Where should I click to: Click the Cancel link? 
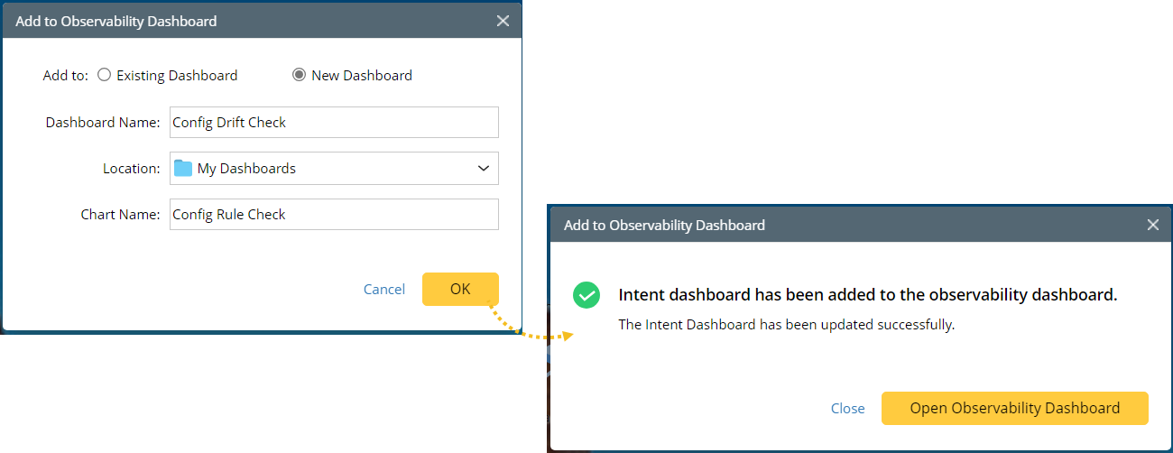pyautogui.click(x=384, y=289)
